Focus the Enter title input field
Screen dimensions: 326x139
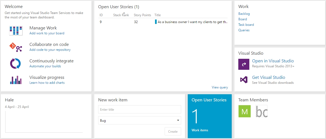coord(140,110)
